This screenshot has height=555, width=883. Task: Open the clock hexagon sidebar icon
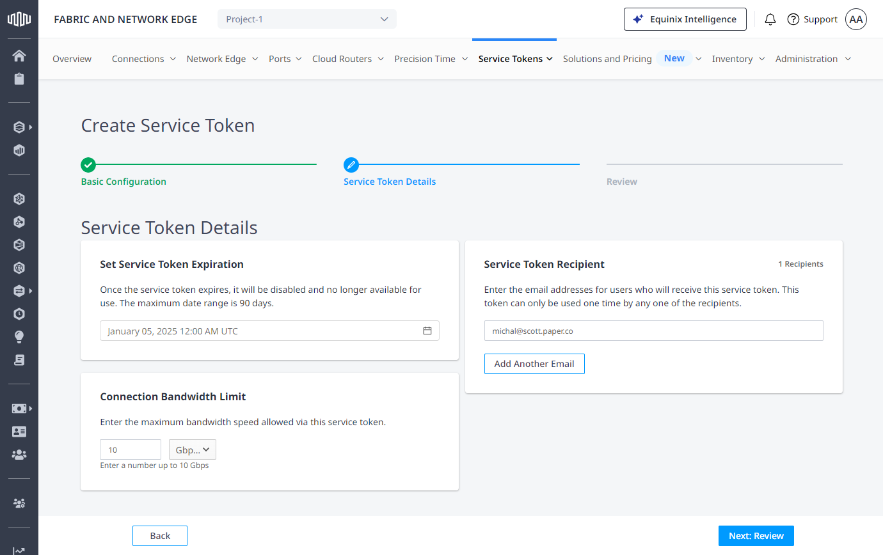(x=19, y=314)
